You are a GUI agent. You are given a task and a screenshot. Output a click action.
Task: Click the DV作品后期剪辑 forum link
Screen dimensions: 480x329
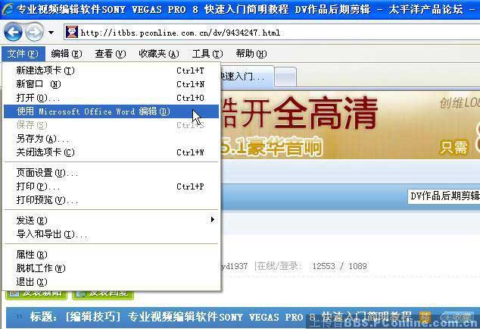pyautogui.click(x=444, y=196)
